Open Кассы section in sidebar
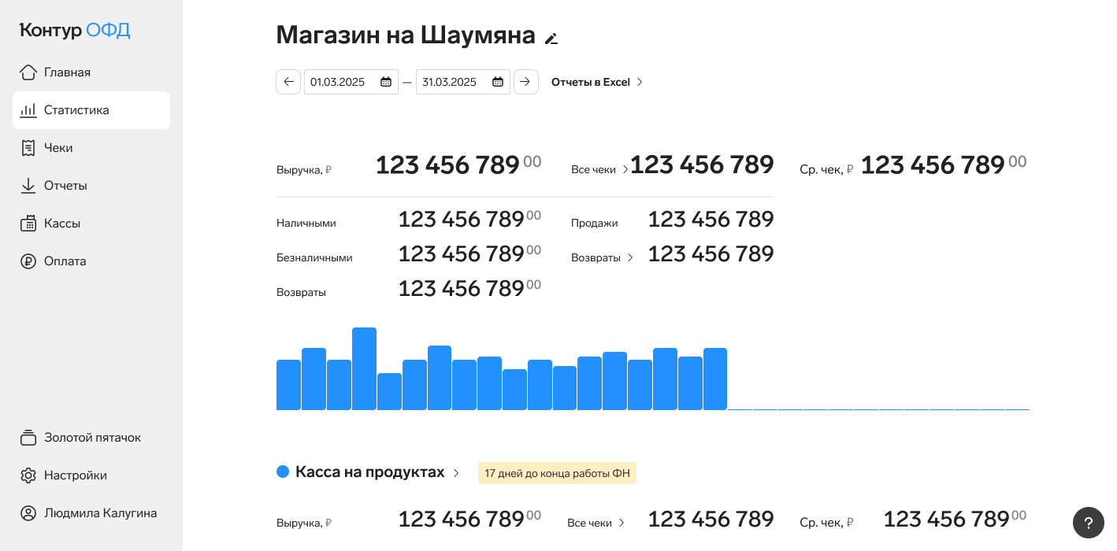Viewport: 1117px width, 551px height. pyautogui.click(x=62, y=224)
